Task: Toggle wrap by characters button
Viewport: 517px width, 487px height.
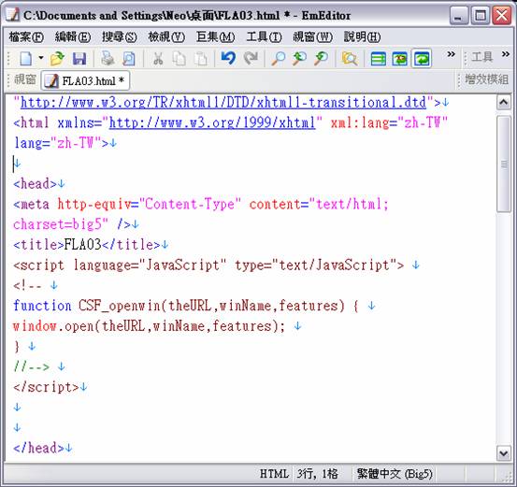Action: [x=399, y=59]
